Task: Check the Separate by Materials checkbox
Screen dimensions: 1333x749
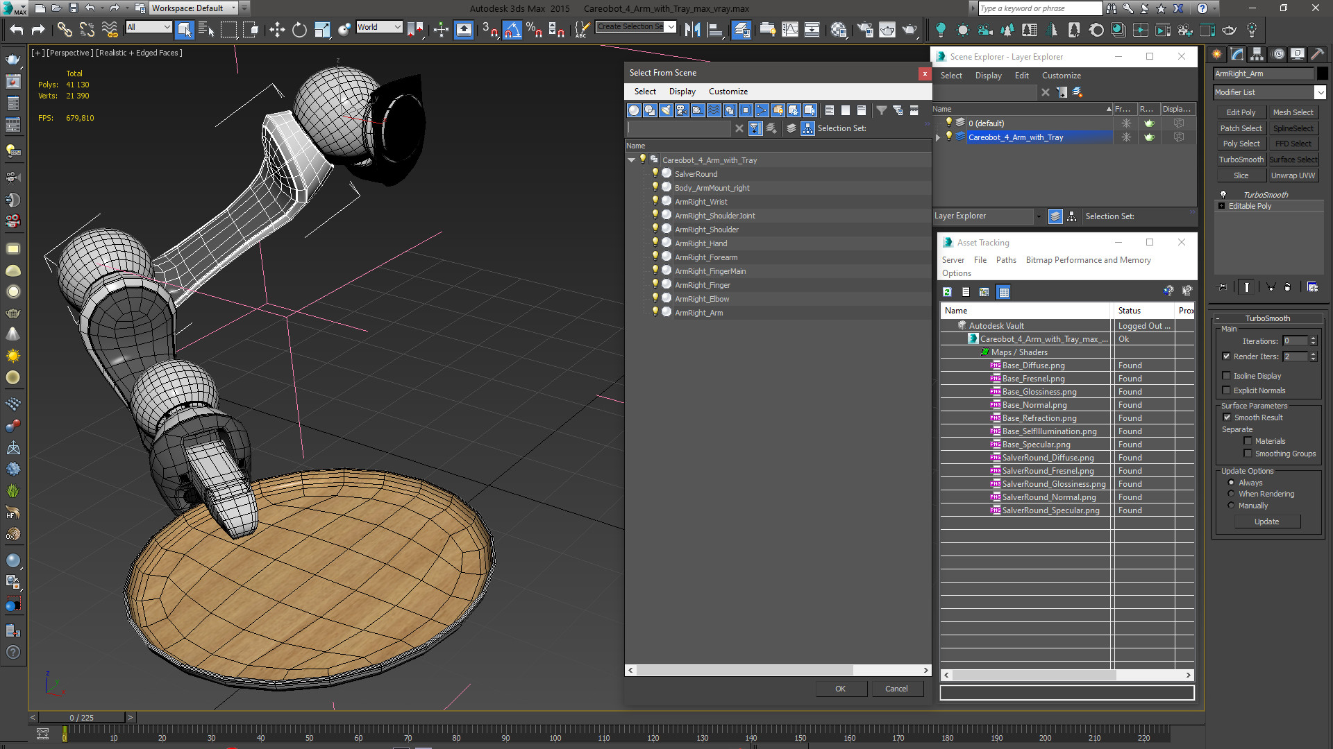Action: tap(1248, 441)
